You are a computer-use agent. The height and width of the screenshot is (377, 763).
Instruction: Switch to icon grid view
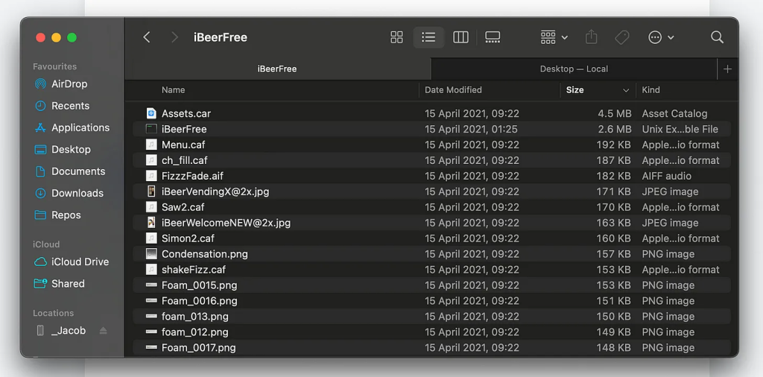pyautogui.click(x=396, y=37)
